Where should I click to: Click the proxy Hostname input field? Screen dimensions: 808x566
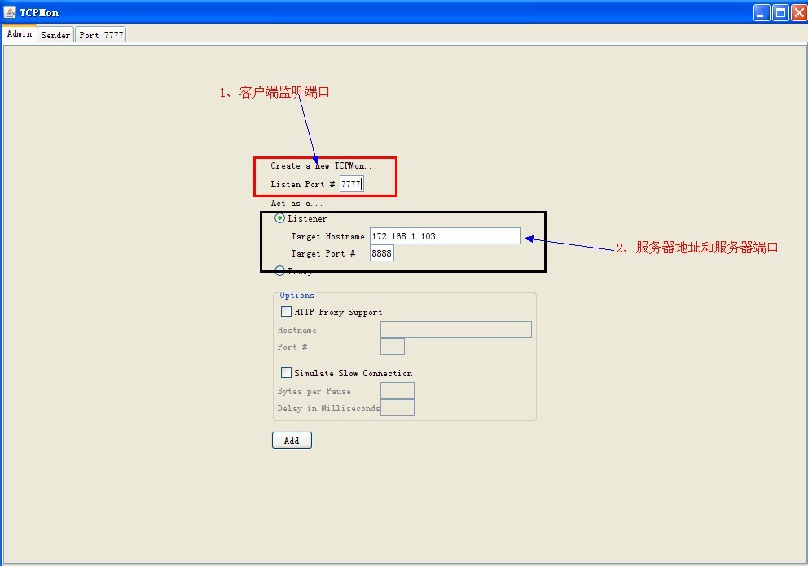pyautogui.click(x=455, y=329)
